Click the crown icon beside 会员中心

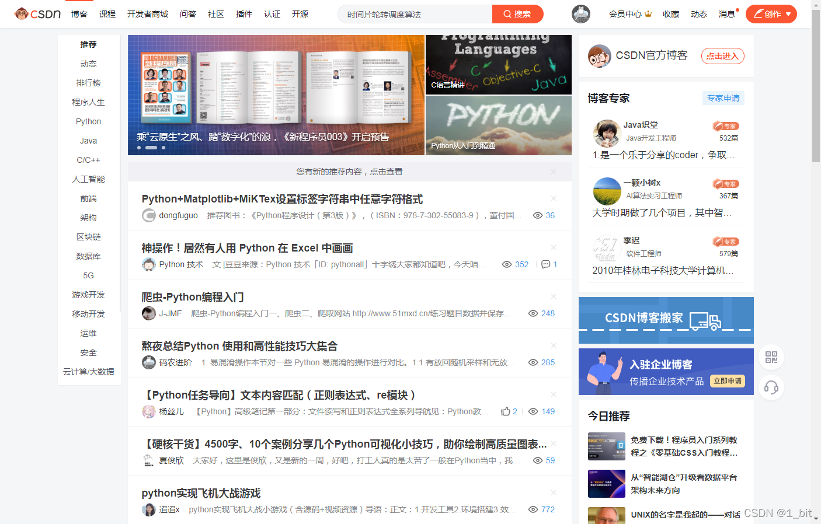648,14
